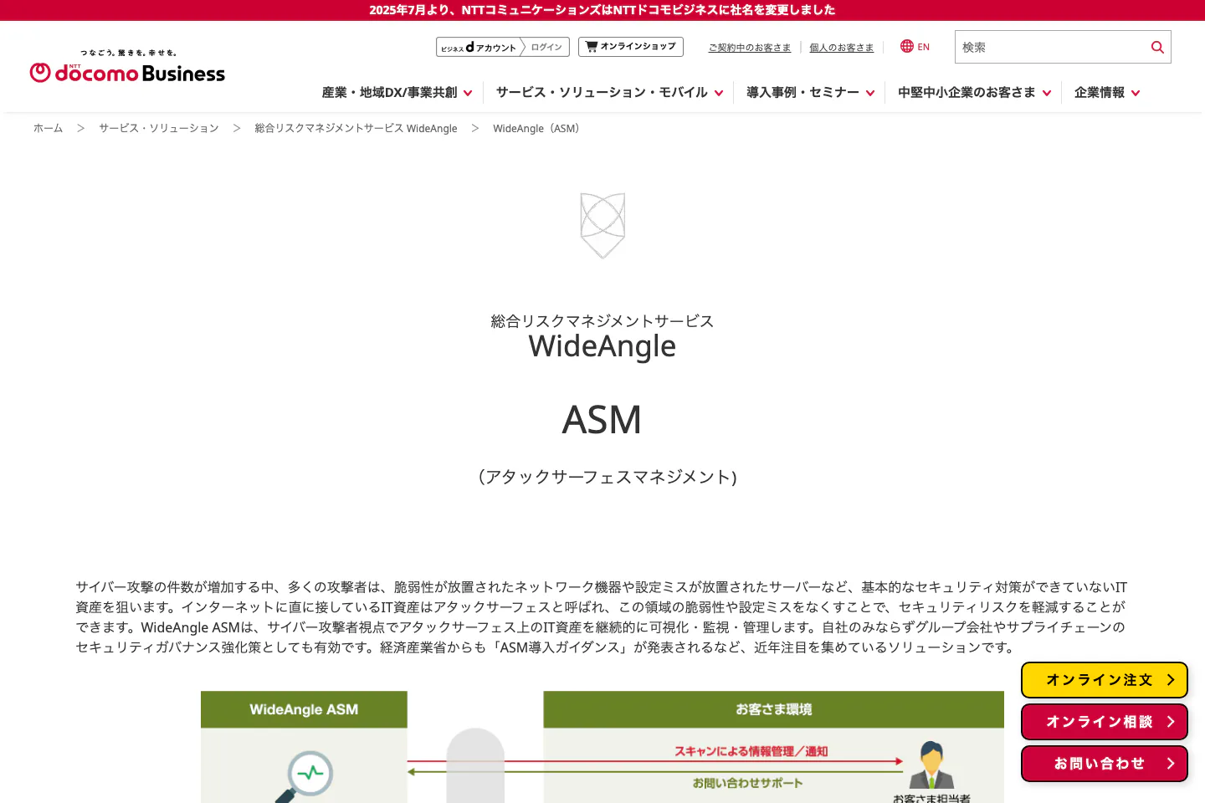Click the customer representative person icon
The height and width of the screenshot is (803, 1205).
coord(931,765)
